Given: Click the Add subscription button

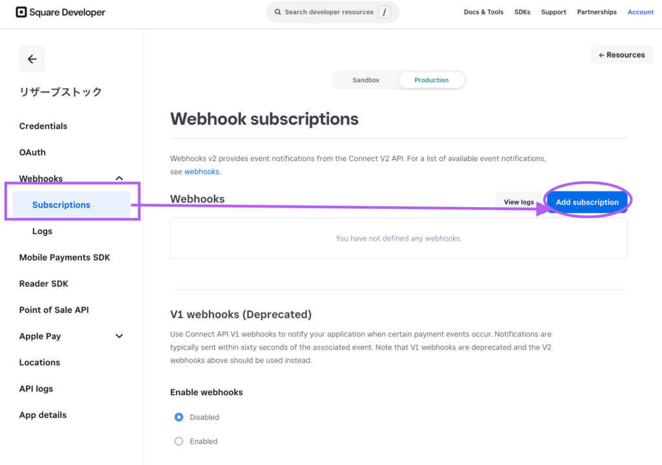Looking at the screenshot, I should [x=587, y=202].
